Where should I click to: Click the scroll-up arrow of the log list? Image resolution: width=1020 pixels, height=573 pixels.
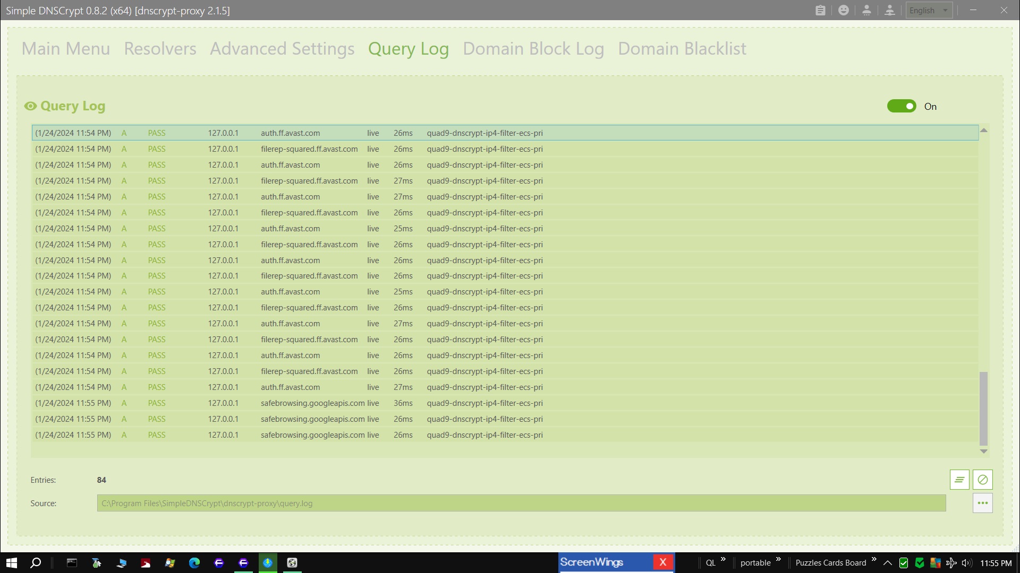pyautogui.click(x=983, y=130)
